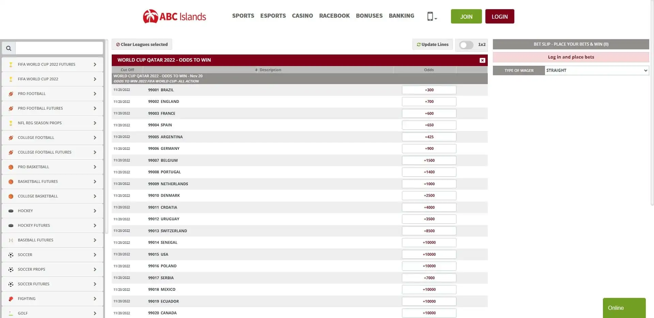Click Update Lines to refresh odds
Screen dimensions: 654x318
click(x=432, y=44)
